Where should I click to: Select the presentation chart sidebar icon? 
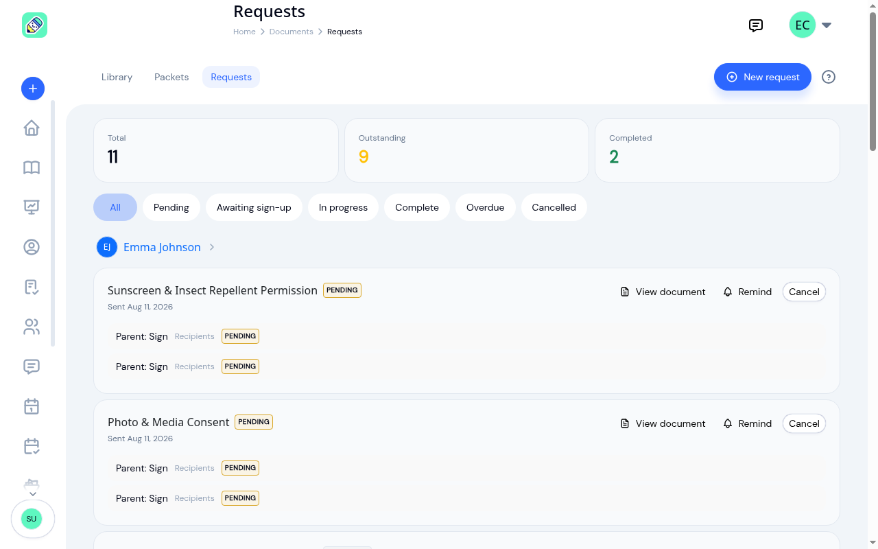pos(32,207)
